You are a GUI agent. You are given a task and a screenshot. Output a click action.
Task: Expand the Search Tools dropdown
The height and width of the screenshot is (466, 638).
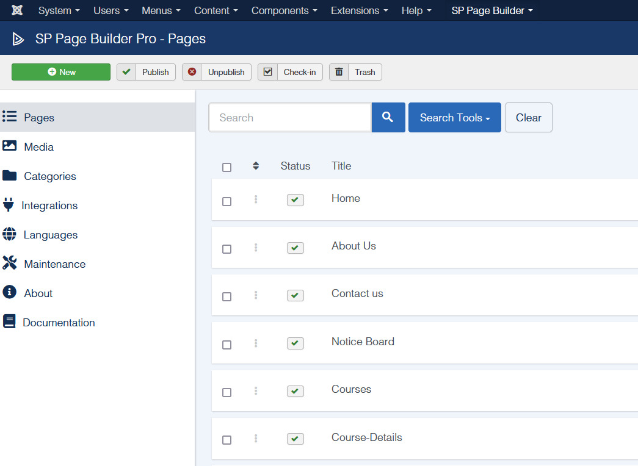454,117
